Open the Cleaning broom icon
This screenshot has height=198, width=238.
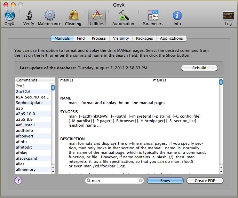point(73,16)
